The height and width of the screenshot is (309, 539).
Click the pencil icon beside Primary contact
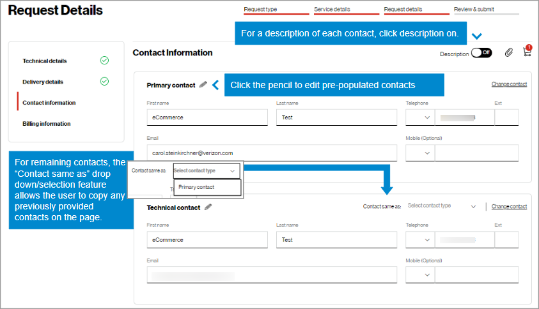point(203,84)
